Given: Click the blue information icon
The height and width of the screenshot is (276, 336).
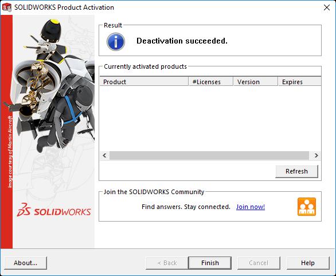Looking at the screenshot, I should pos(116,41).
